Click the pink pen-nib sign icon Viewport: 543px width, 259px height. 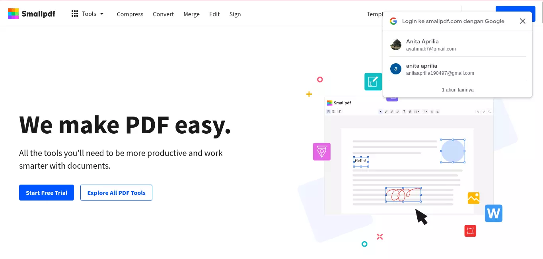322,152
